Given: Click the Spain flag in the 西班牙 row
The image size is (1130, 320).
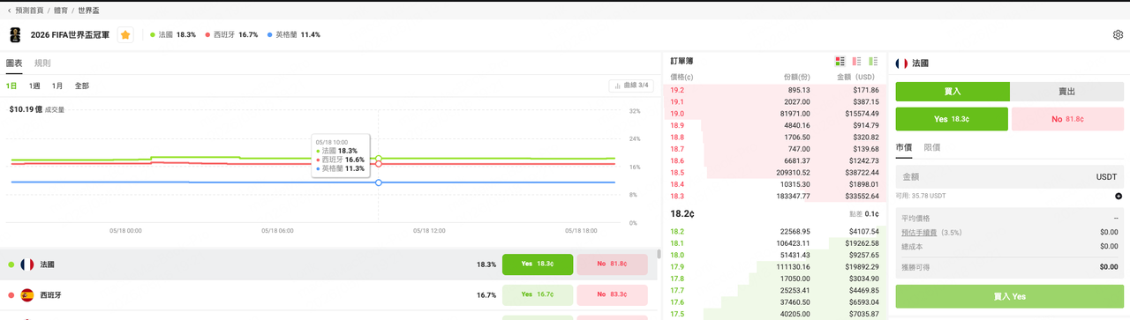Looking at the screenshot, I should (x=27, y=295).
